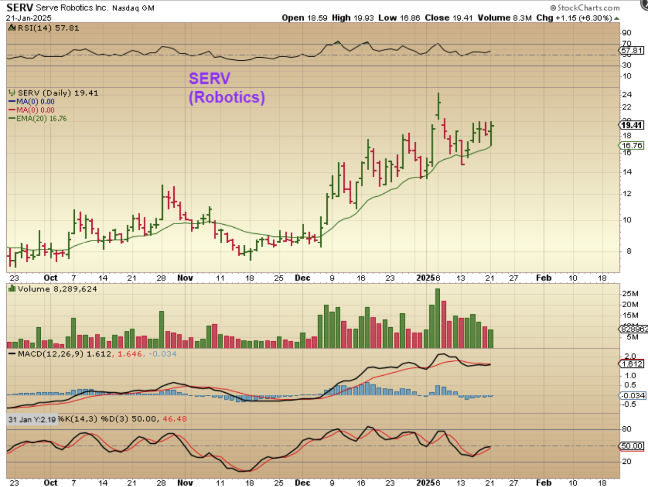This screenshot has height=487, width=648.
Task: Click the 19.41 last price tag
Action: (x=633, y=125)
